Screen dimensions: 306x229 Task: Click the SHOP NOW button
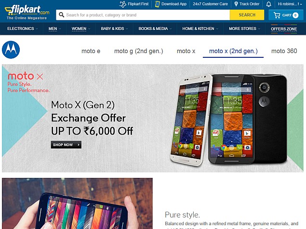(x=66, y=145)
